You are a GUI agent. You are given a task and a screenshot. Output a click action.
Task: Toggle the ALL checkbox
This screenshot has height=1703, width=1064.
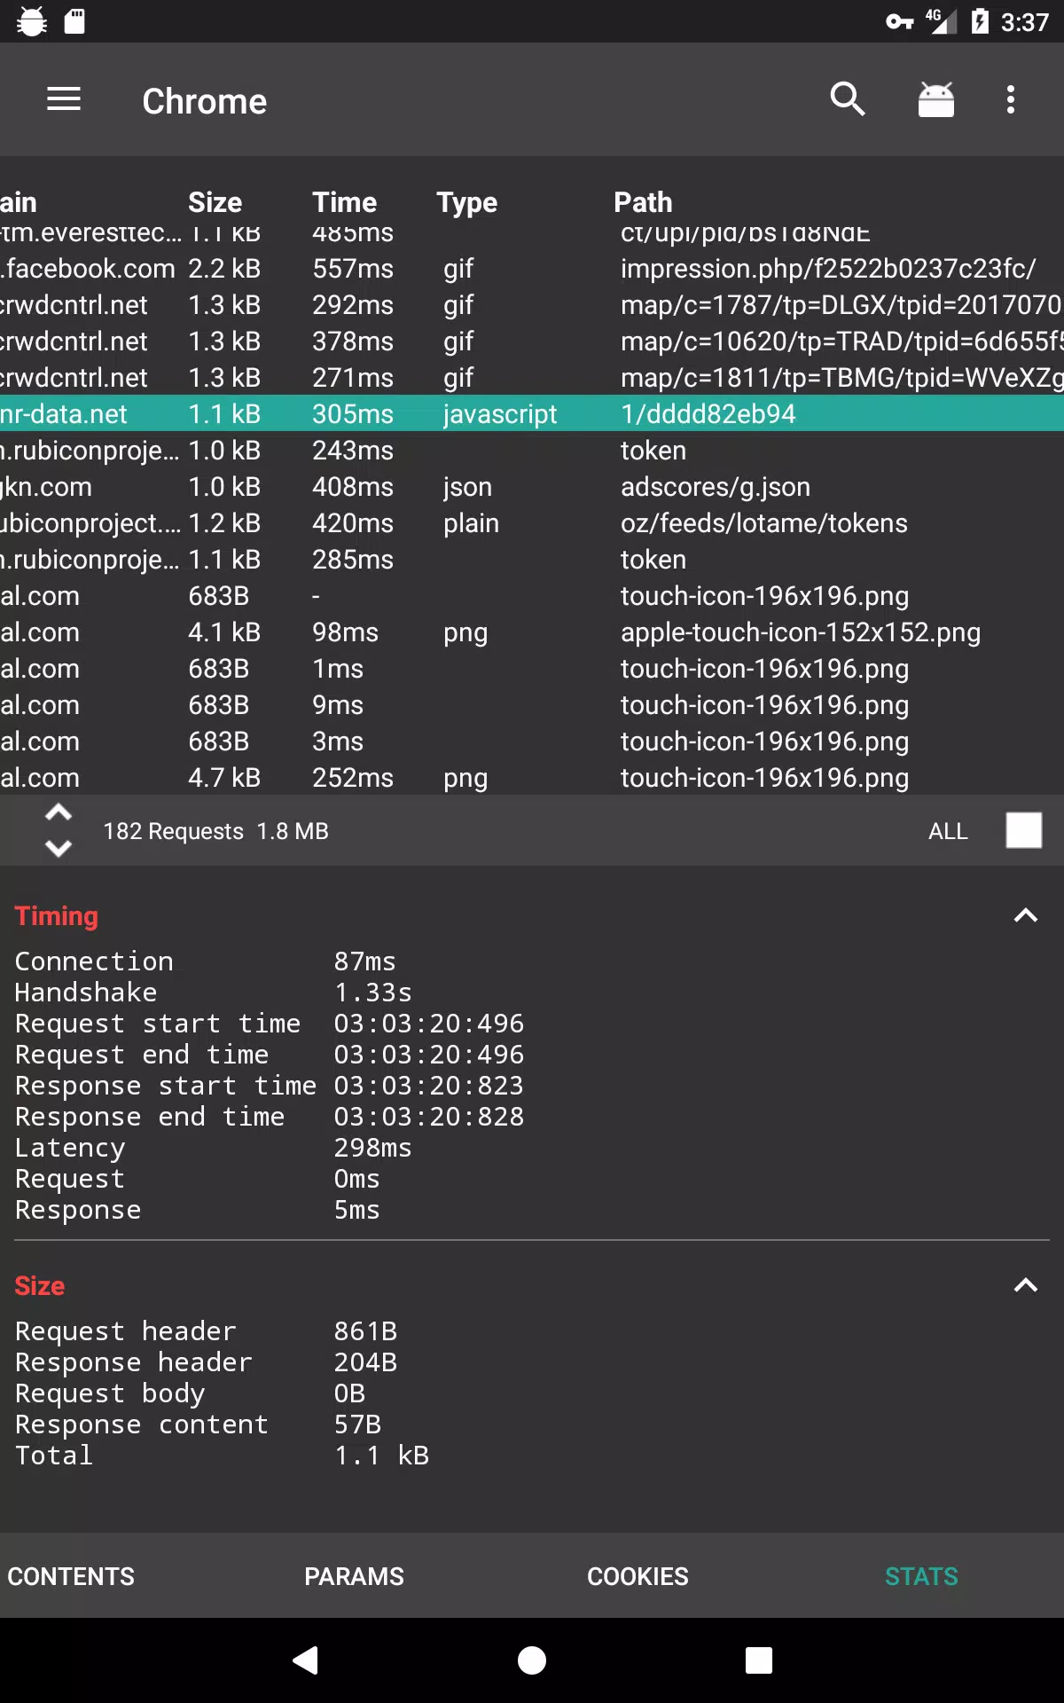point(1024,831)
